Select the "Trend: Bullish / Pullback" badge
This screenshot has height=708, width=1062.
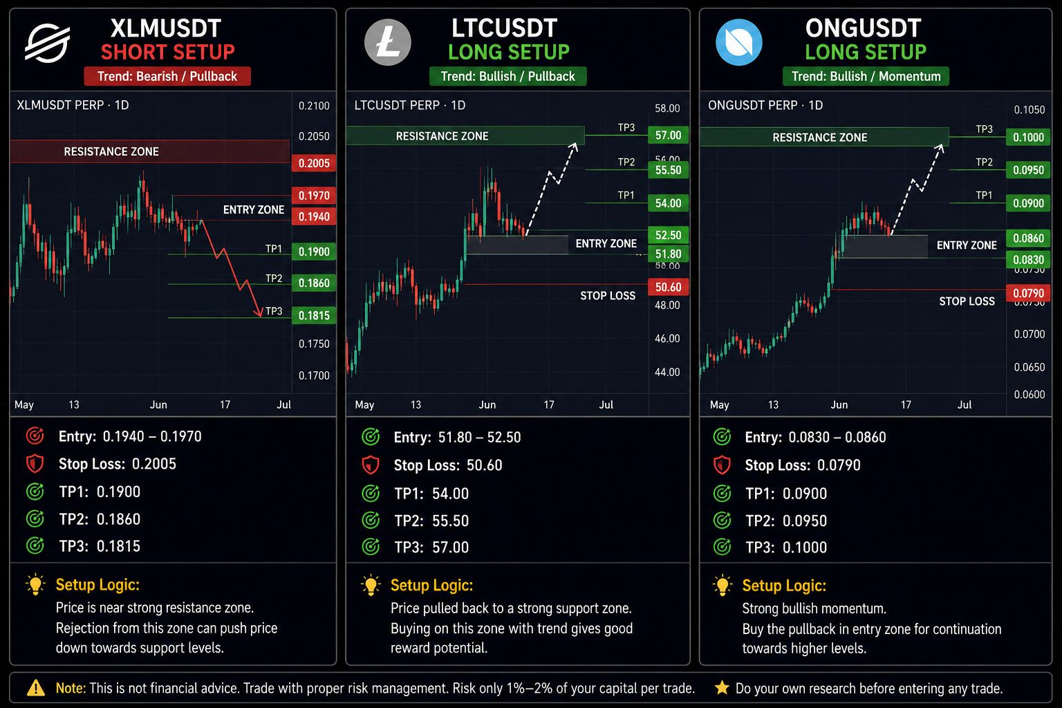(x=508, y=76)
